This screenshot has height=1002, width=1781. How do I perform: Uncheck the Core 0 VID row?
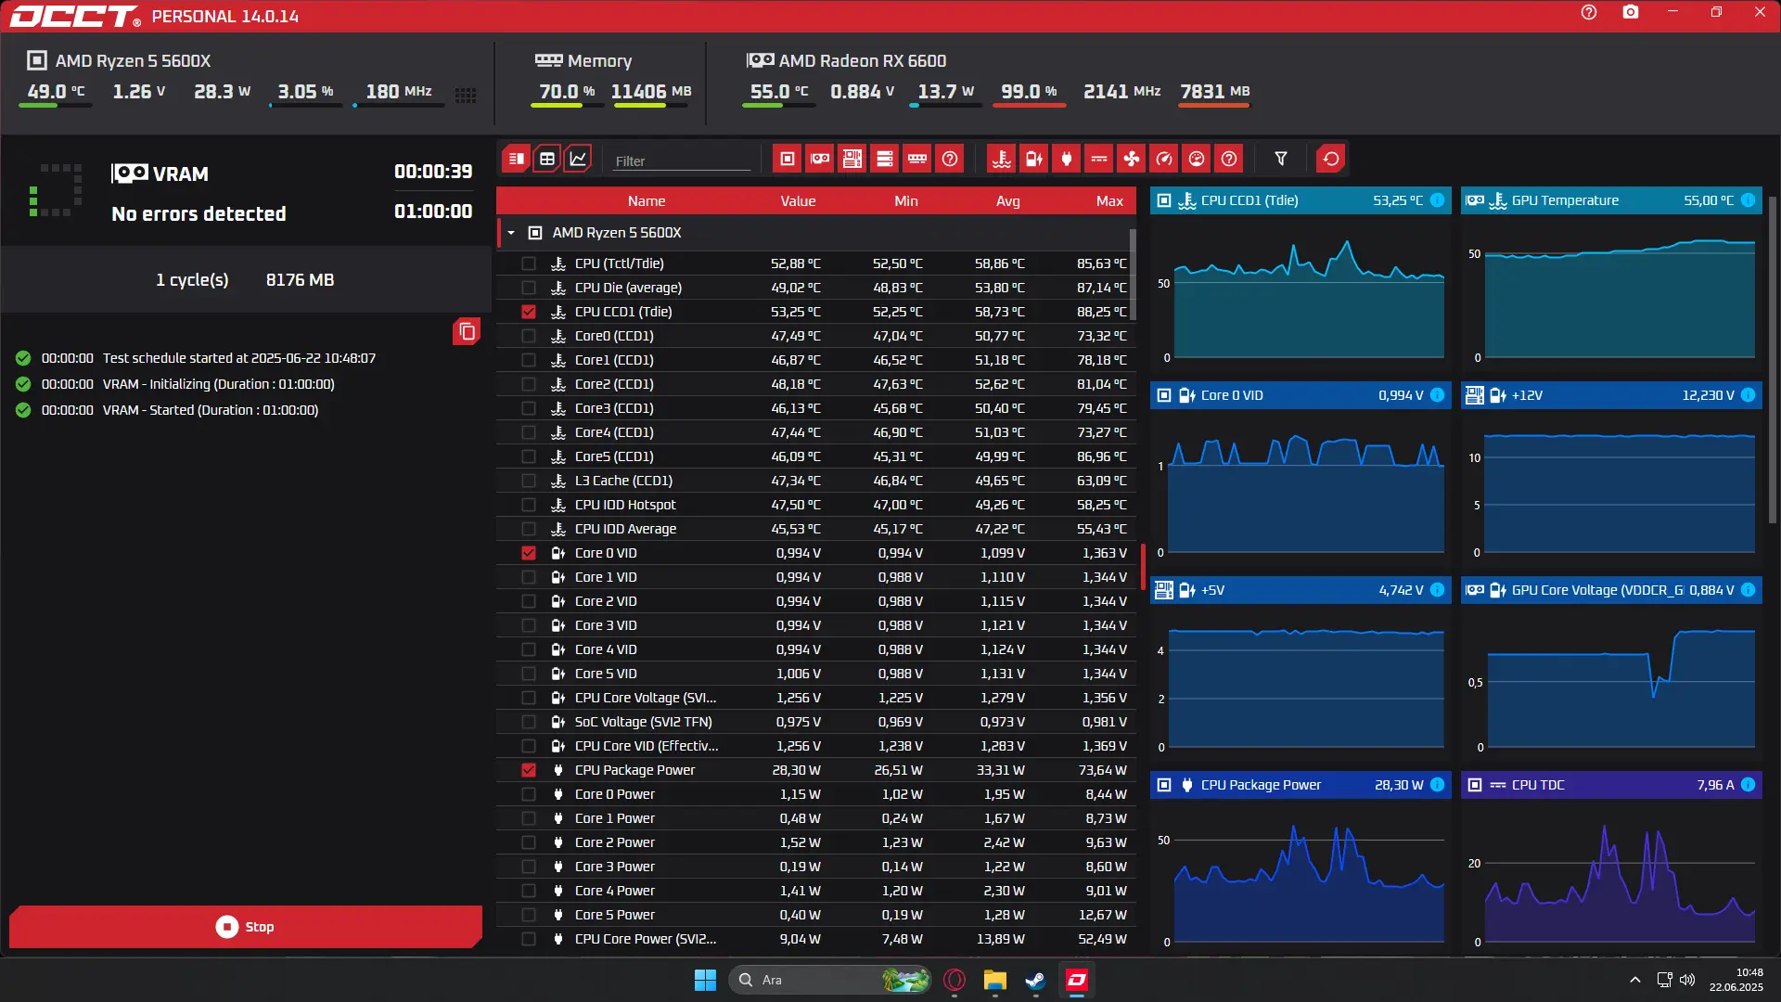[529, 553]
